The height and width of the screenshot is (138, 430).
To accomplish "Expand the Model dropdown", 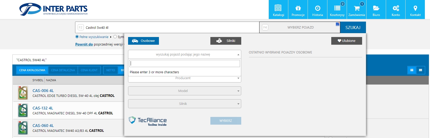I will (184, 91).
